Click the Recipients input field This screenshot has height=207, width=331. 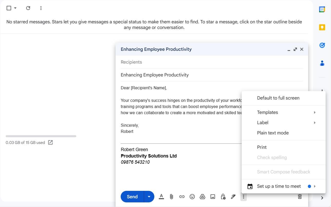click(212, 62)
